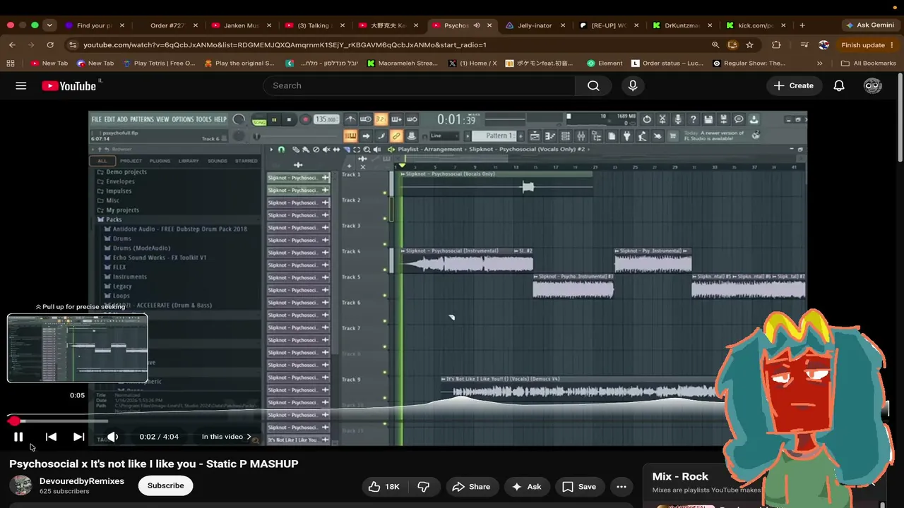Open the Create menu
Viewport: 904px width, 508px height.
click(x=793, y=85)
